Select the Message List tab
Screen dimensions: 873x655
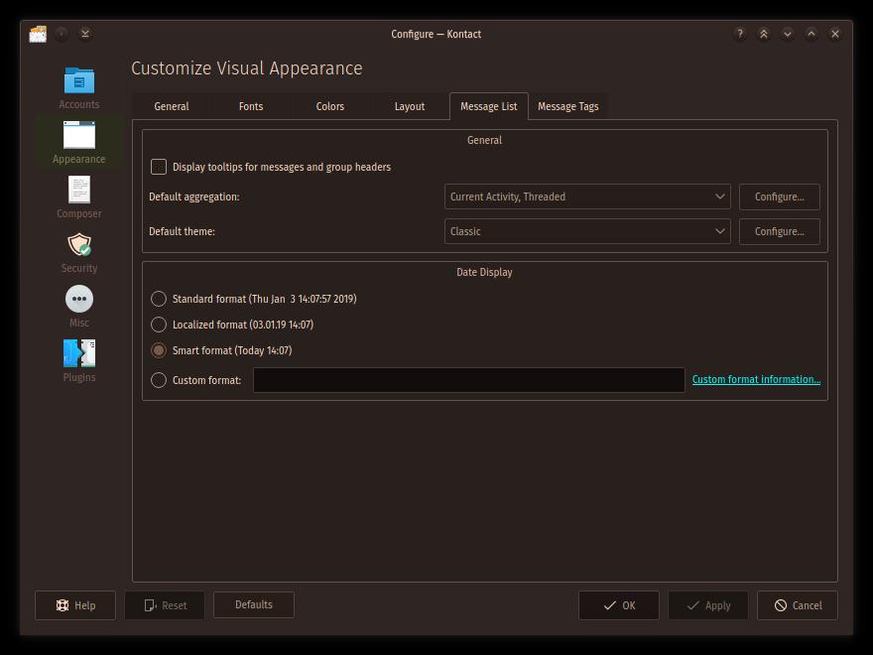pos(489,106)
